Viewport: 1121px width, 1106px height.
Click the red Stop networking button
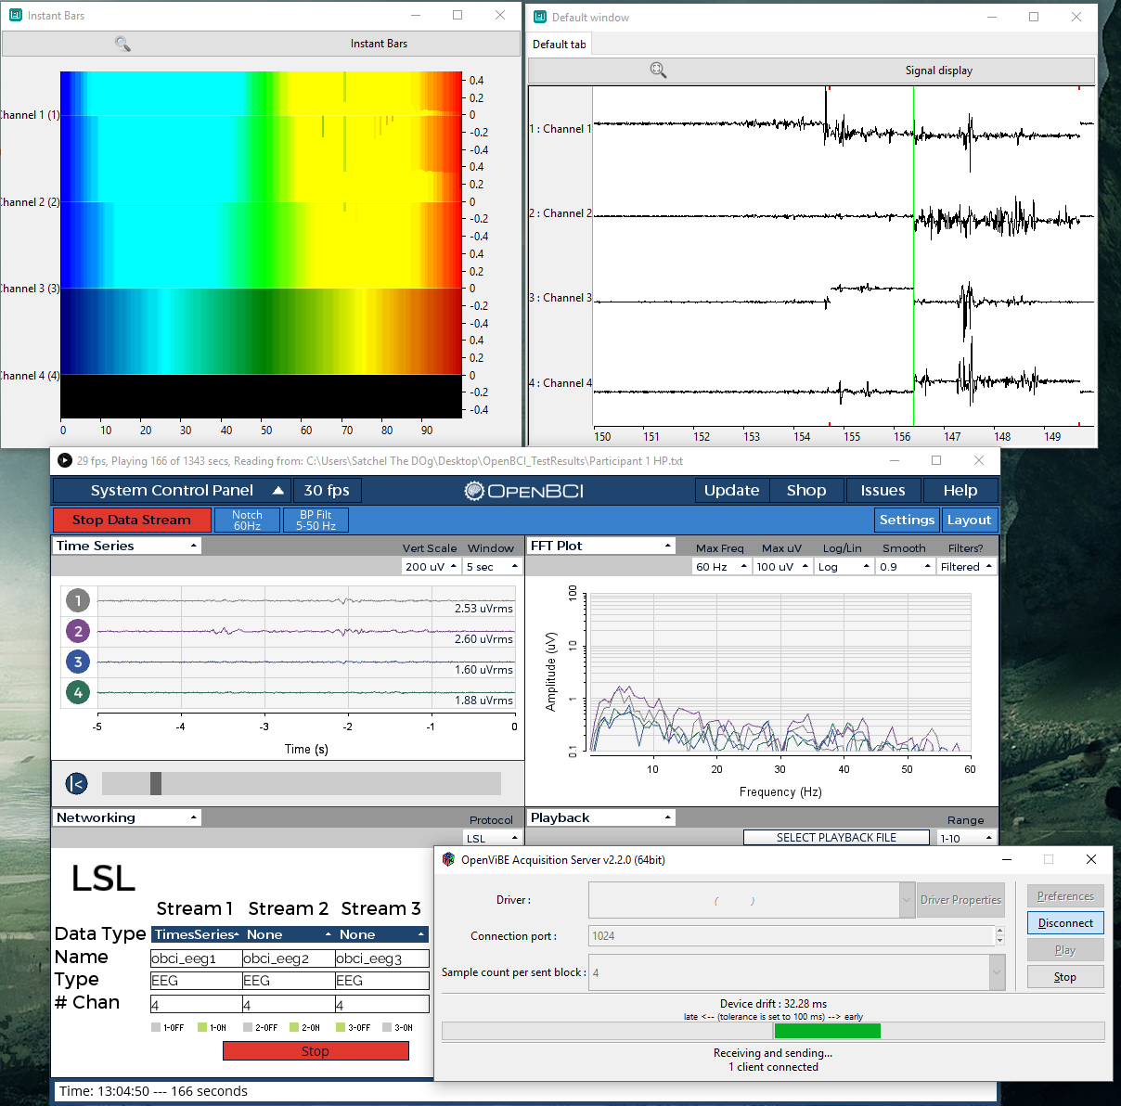[x=316, y=1050]
